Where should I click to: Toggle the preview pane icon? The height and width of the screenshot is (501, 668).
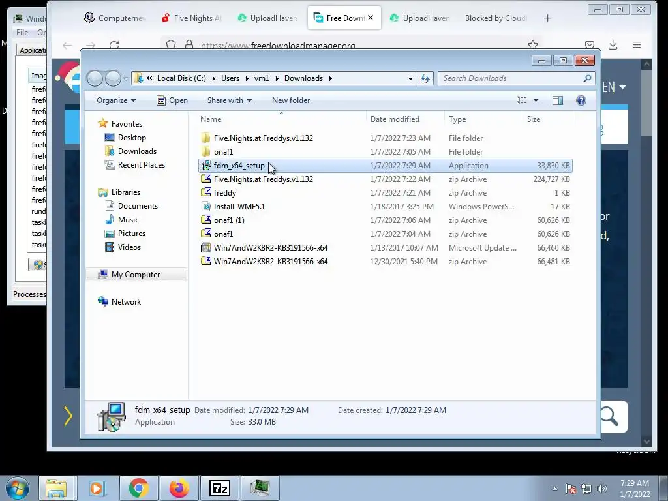tap(557, 100)
